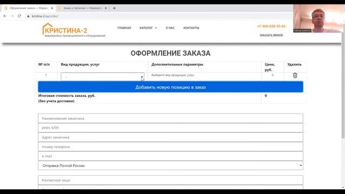The image size is (345, 194).
Task: Click the Заказать звонок link
Action: point(271,35)
